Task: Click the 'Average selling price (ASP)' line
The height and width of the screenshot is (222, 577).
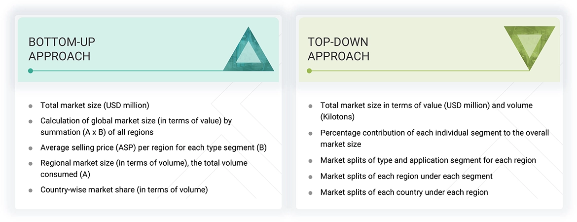Action: coord(153,147)
